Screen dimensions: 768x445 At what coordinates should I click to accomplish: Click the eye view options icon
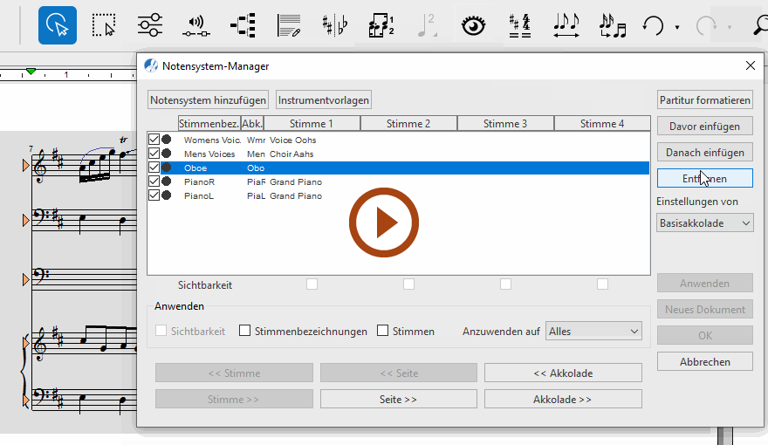(x=473, y=25)
